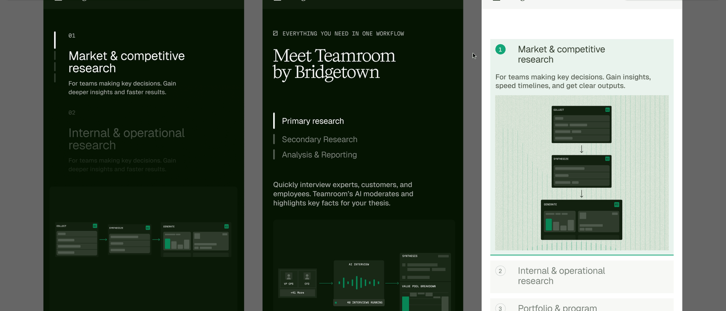726x311 pixels.
Task: Click the green badge on the light SYNTHESIZE card
Action: 608,159
